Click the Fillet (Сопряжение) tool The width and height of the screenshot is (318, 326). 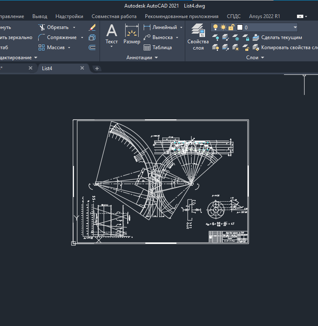tap(42, 37)
